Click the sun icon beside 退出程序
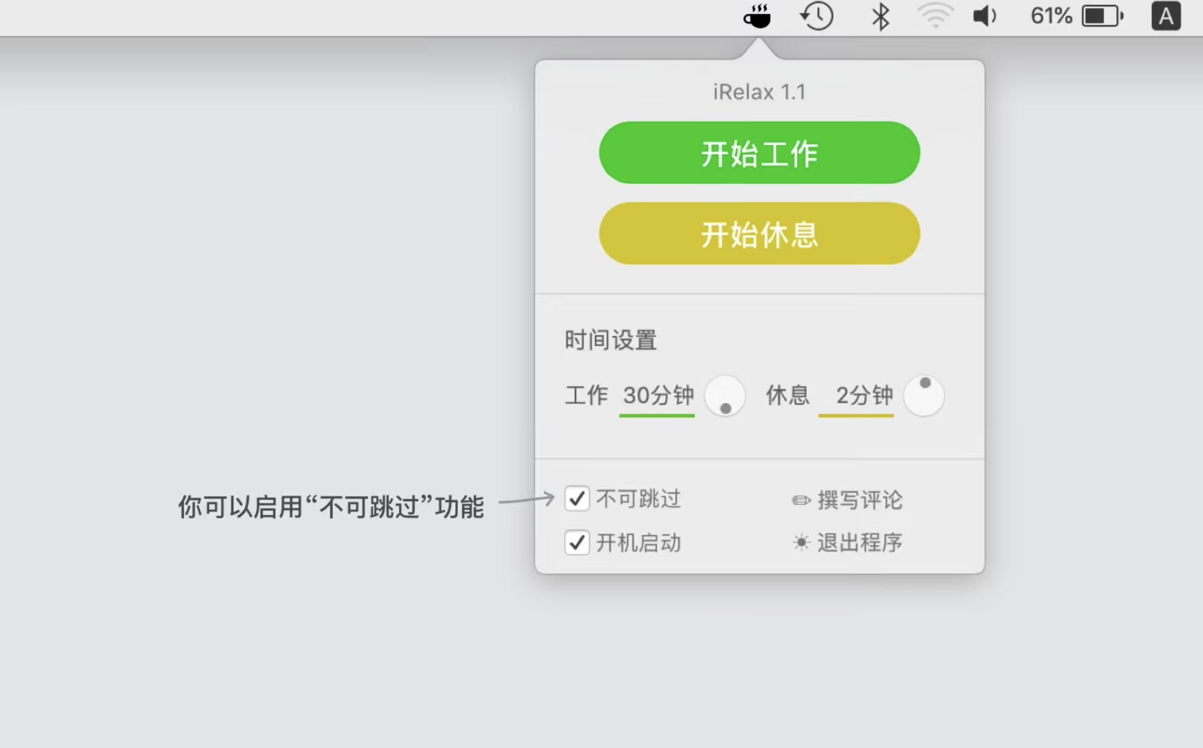The image size is (1203, 748). click(x=801, y=543)
